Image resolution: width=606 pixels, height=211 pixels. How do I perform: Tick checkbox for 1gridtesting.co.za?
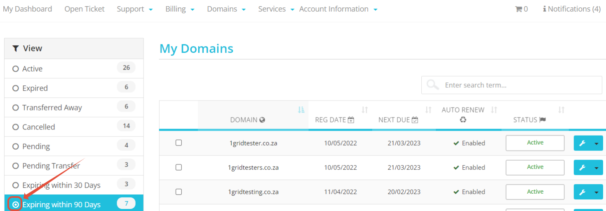[x=179, y=192]
